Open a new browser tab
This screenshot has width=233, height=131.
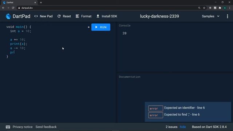coord(41,3)
